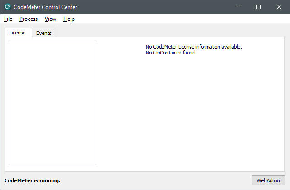
Task: Click the 'CodeMeter is running.' status text
Action: click(33, 180)
